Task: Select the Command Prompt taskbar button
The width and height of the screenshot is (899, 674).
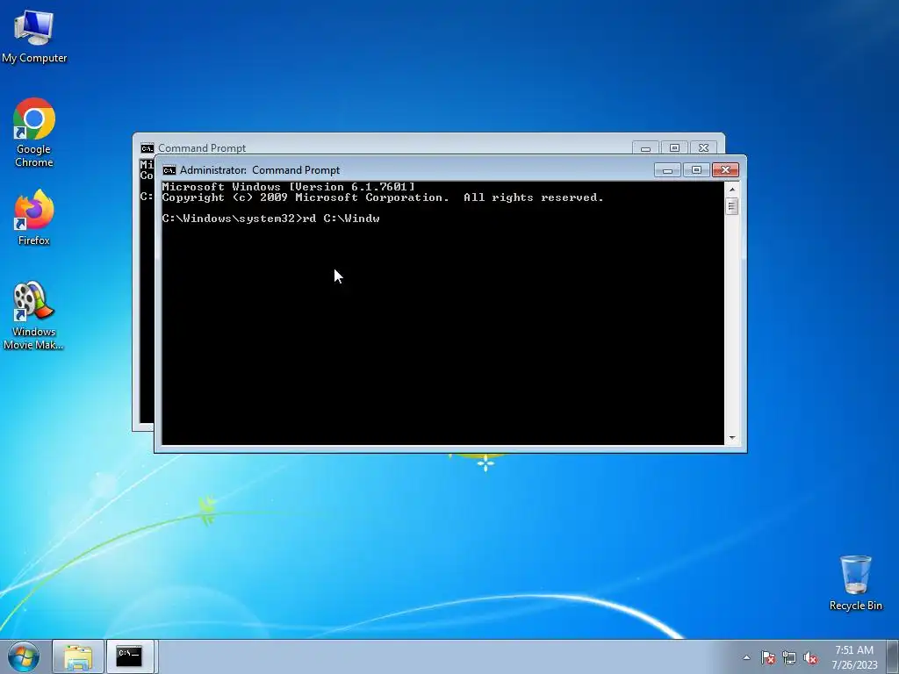Action: (x=130, y=656)
